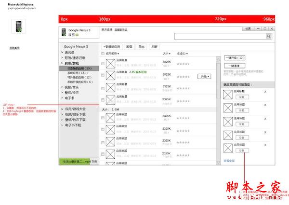
Task: Click the star rating in the 3925K row
Action: (183, 77)
